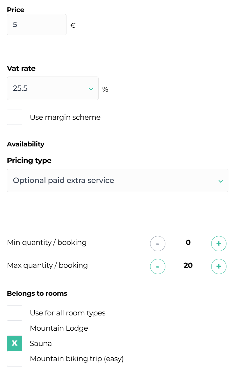The width and height of the screenshot is (236, 371).
Task: Click the Sauna label text
Action: point(41,343)
